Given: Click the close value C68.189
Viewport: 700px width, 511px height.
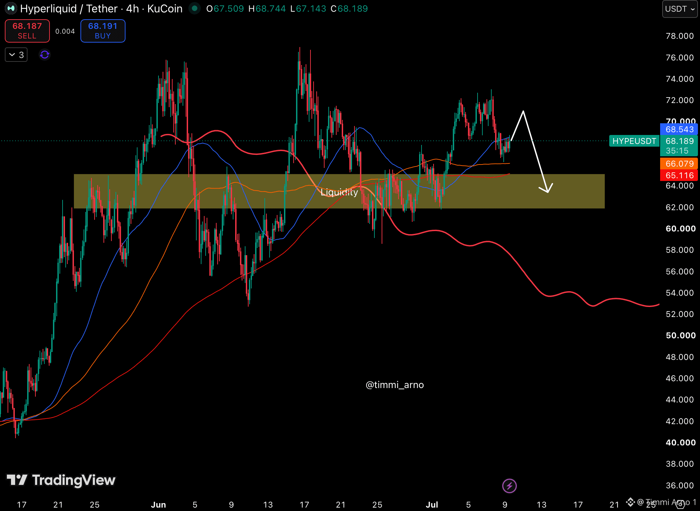Looking at the screenshot, I should point(349,9).
